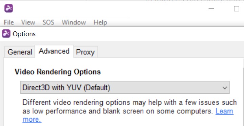The width and height of the screenshot is (244, 126).
Task: Click empty area of main title bar
Action: (x=109, y=8)
